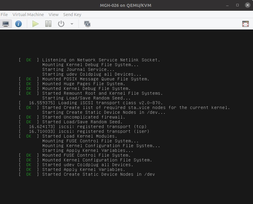
Task: Show the graphical console view
Action: [6, 24]
